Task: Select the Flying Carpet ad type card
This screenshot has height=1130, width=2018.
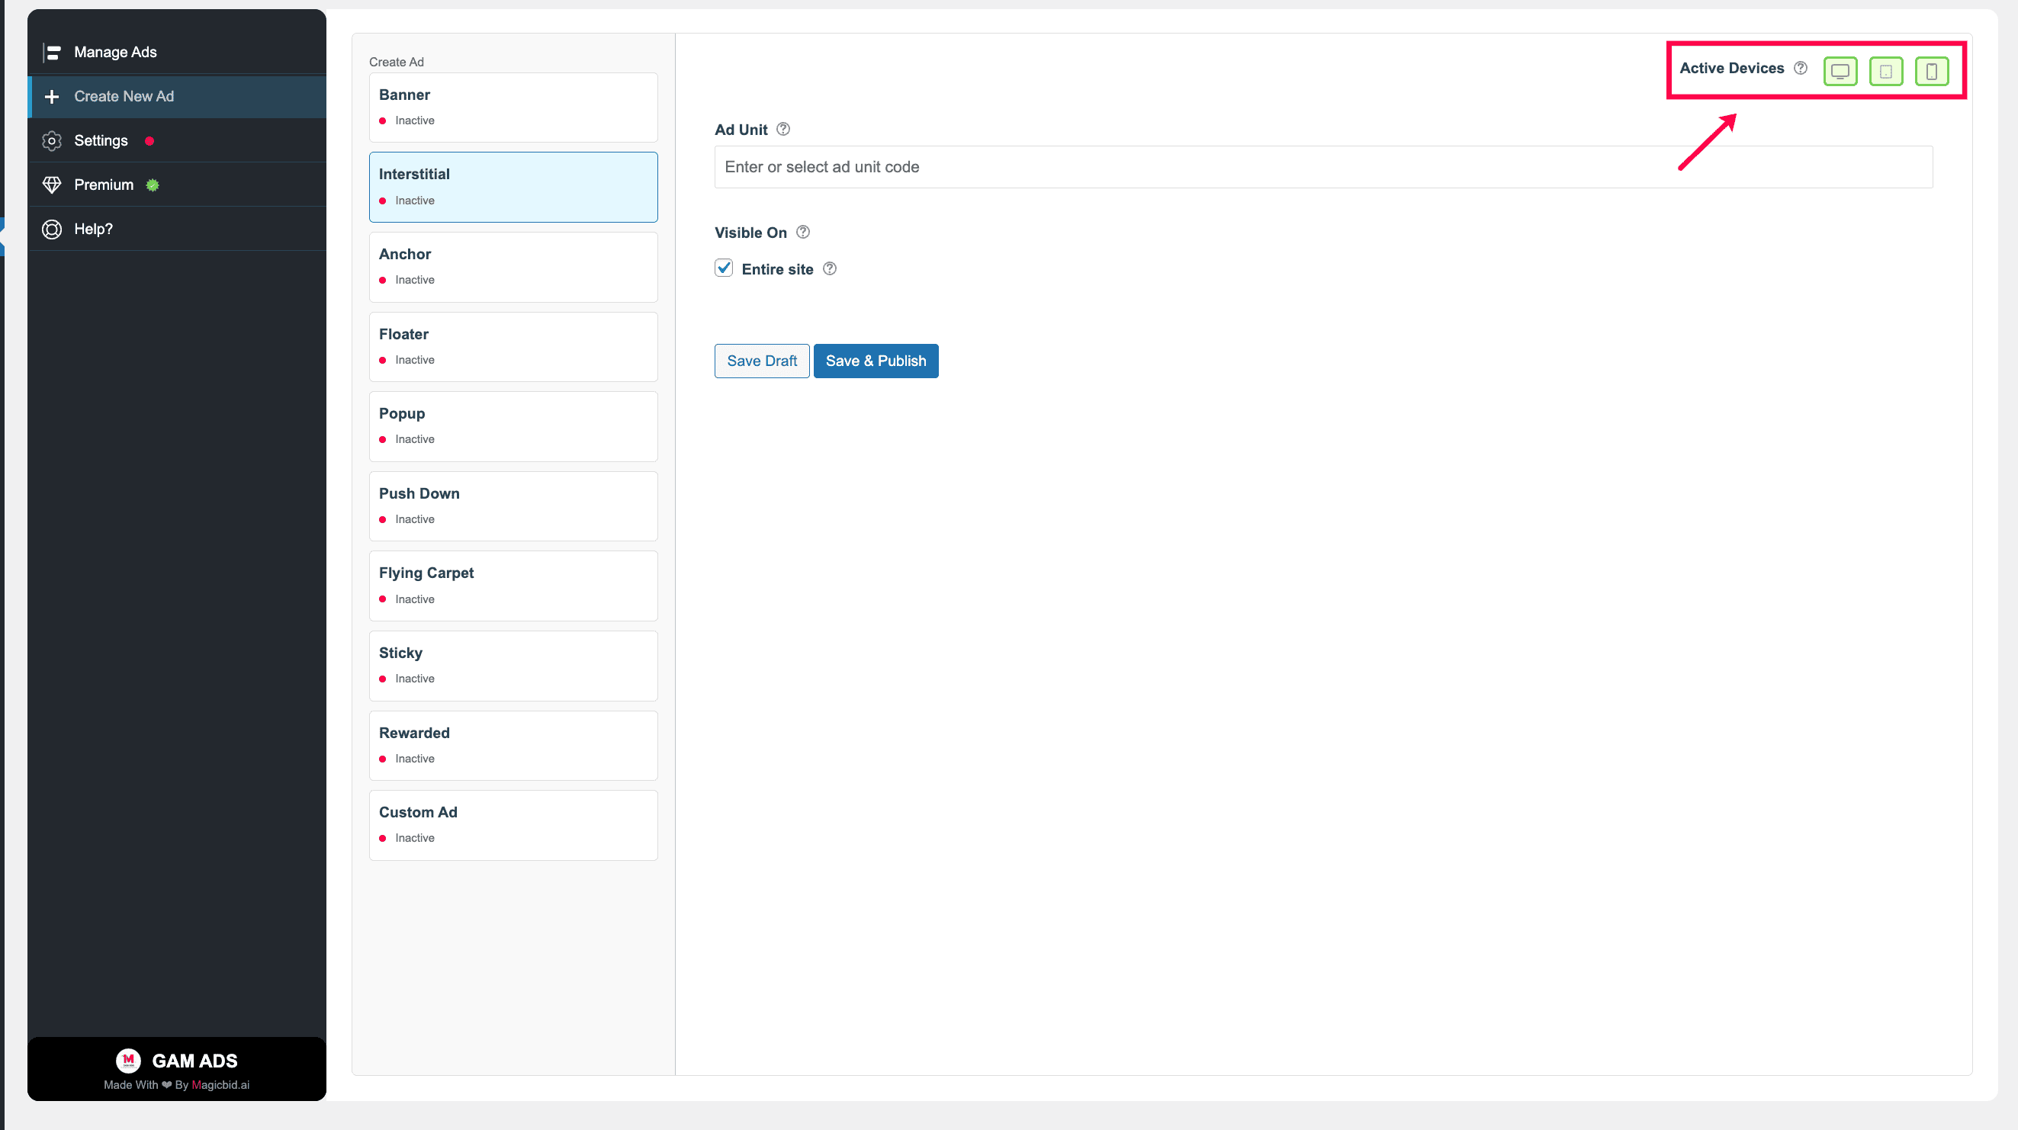Action: pos(513,586)
